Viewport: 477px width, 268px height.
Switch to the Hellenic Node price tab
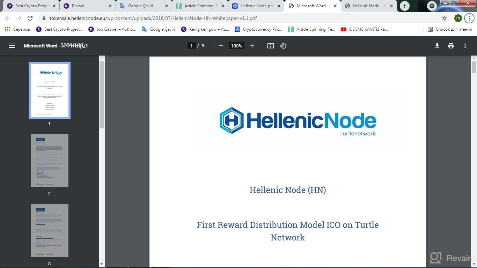click(x=256, y=6)
